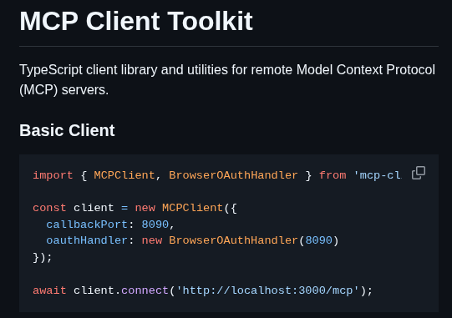The width and height of the screenshot is (452, 318).
Task: Click the '8090' value after callbackPort
Action: (x=155, y=224)
